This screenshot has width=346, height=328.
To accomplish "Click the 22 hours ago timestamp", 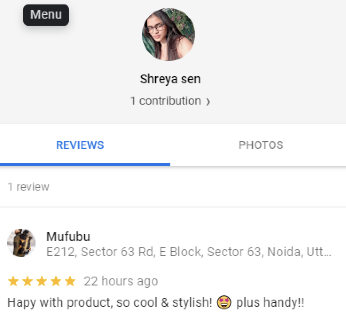I will coord(121,281).
